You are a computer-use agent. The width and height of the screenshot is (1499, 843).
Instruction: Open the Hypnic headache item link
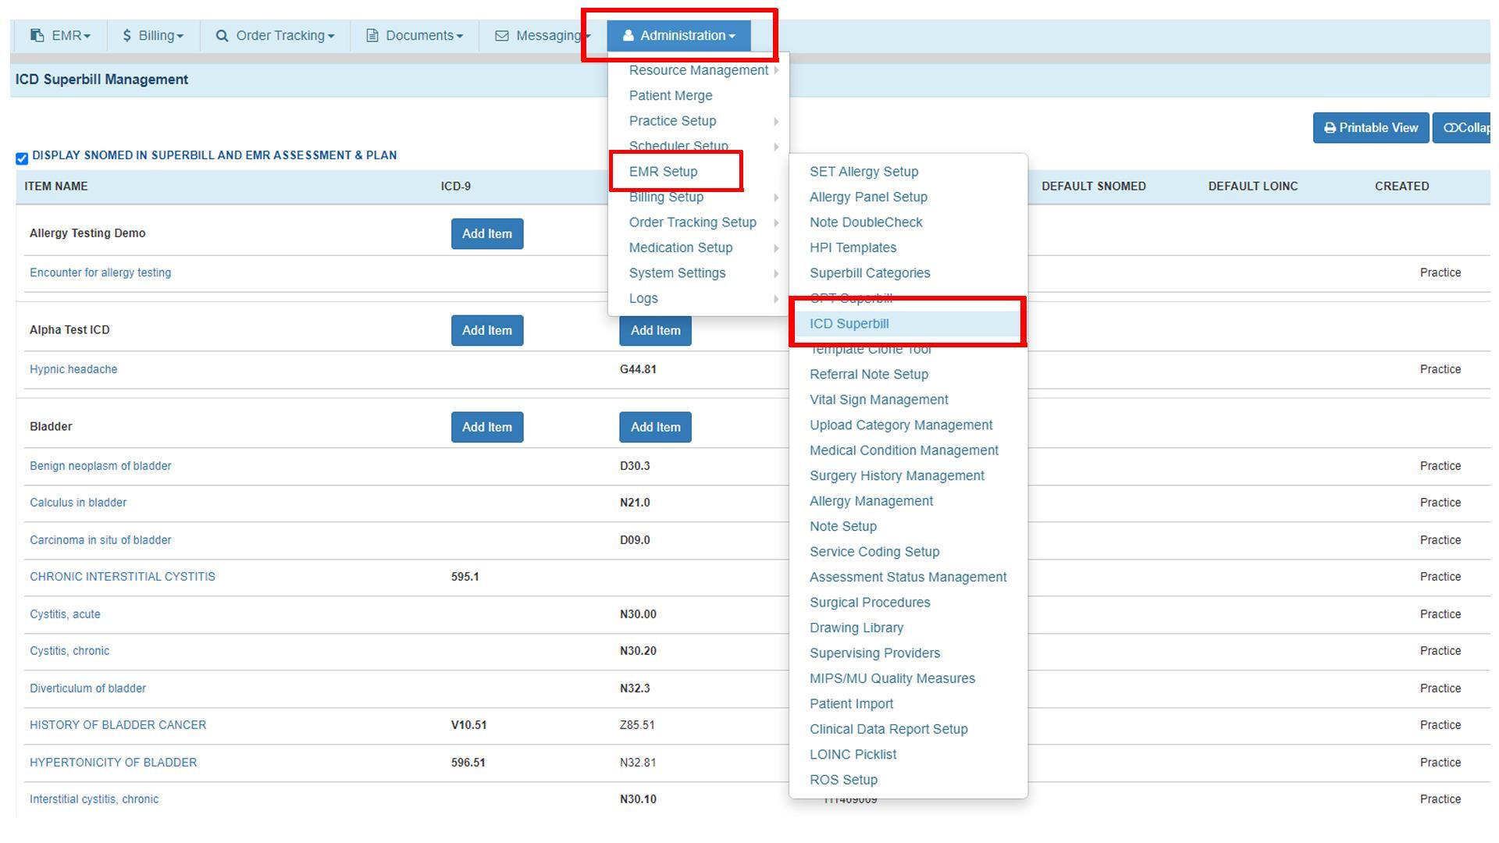coord(73,369)
